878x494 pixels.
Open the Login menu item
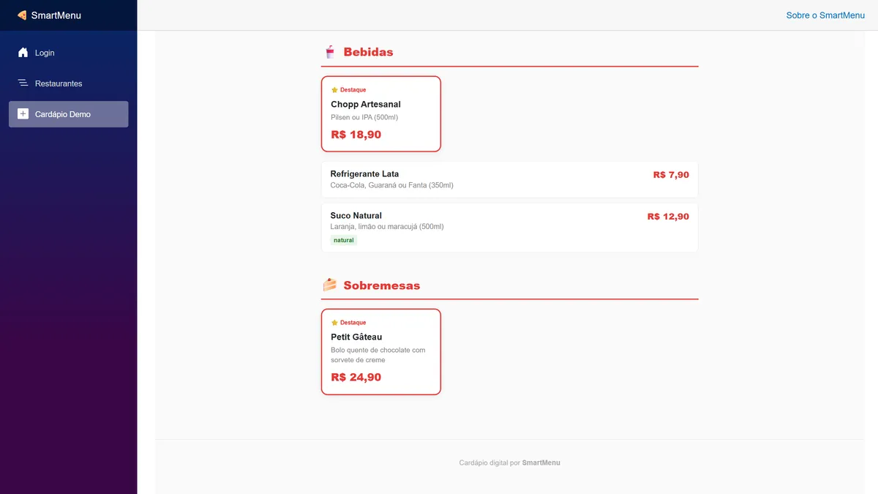[x=69, y=53]
